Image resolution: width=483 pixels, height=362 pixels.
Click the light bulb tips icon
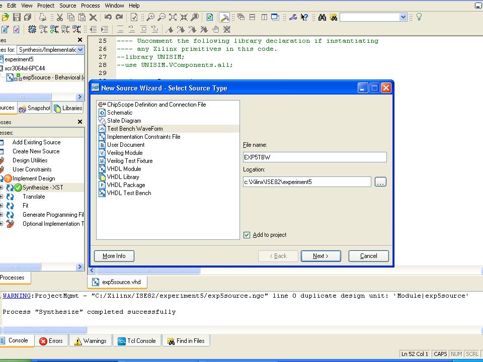click(x=419, y=17)
